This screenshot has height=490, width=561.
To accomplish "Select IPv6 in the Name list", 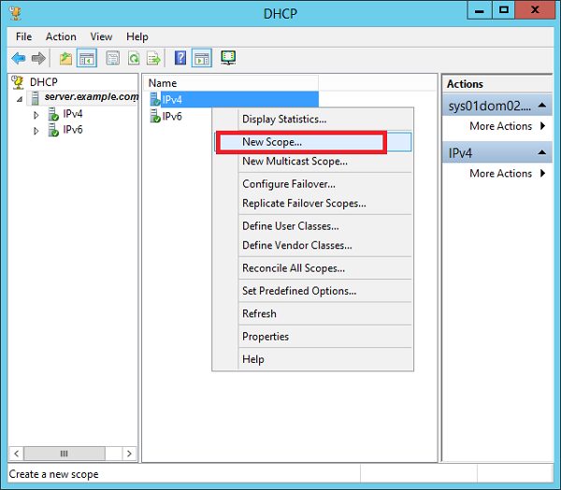I will pyautogui.click(x=172, y=116).
